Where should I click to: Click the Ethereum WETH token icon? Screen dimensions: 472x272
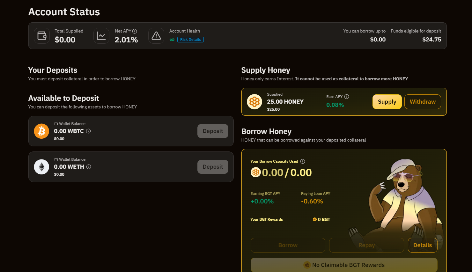coord(41,167)
